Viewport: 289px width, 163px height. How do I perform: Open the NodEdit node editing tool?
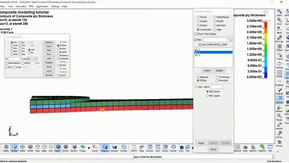(x=279, y=91)
